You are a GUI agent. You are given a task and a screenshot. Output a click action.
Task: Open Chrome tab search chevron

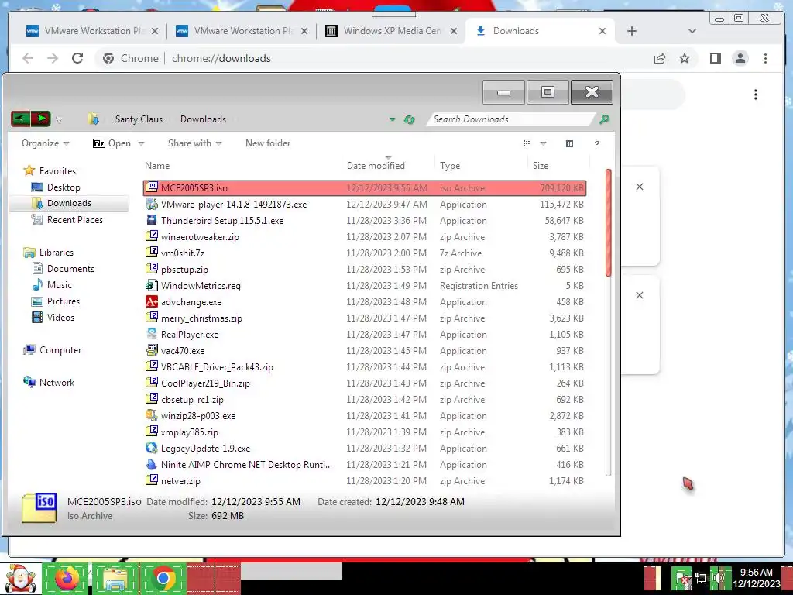pyautogui.click(x=692, y=31)
